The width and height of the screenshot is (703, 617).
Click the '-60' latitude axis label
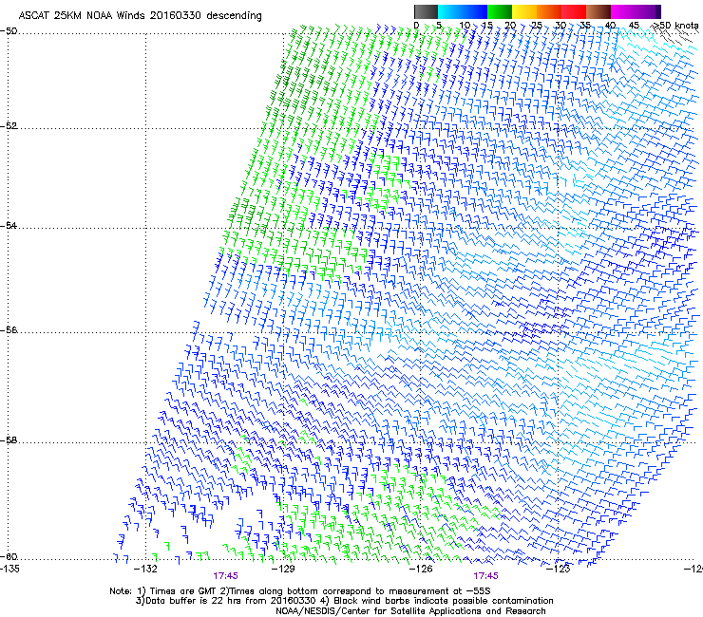(9, 556)
